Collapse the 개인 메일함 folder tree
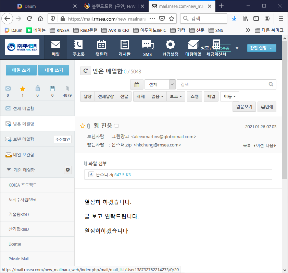The image size is (288, 273). pos(9,170)
